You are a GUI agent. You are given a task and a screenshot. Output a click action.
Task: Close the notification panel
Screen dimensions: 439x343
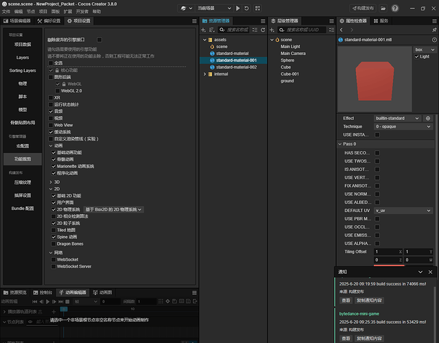pyautogui.click(x=430, y=272)
